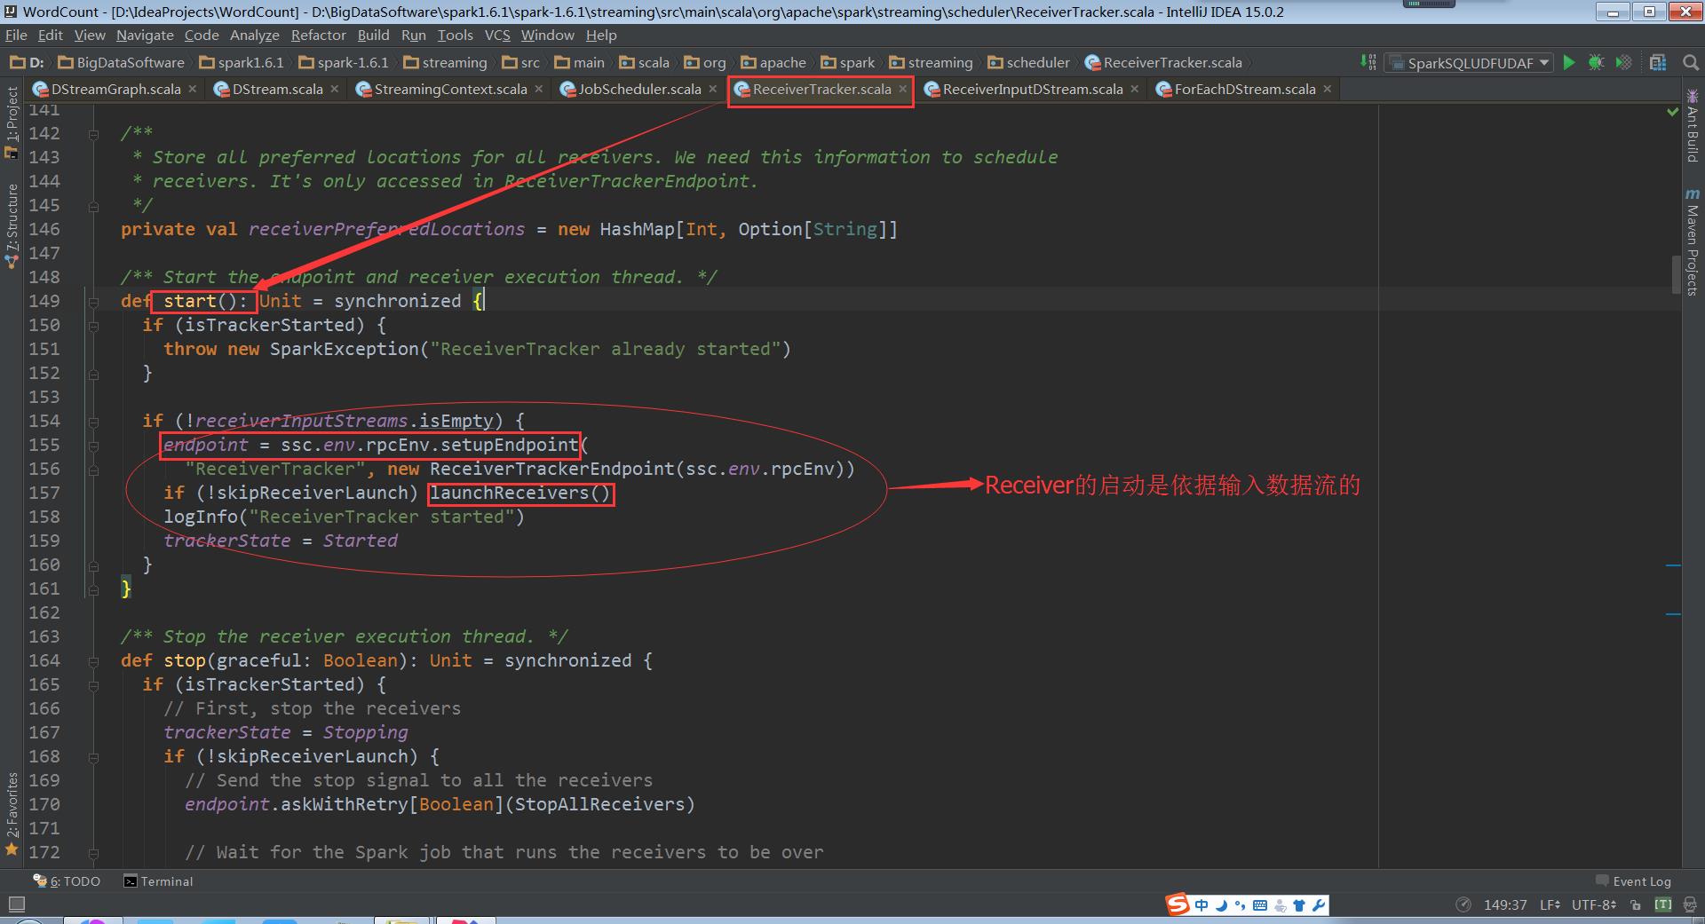Viewport: 1705px width, 924px height.
Task: Open the Structure tool window
Action: coord(12,226)
